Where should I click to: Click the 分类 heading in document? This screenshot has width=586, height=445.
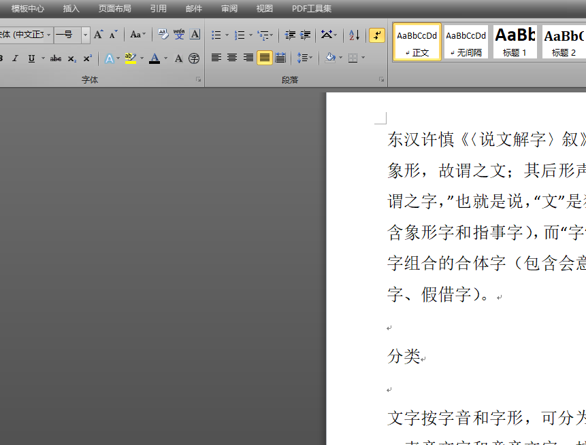tap(404, 356)
